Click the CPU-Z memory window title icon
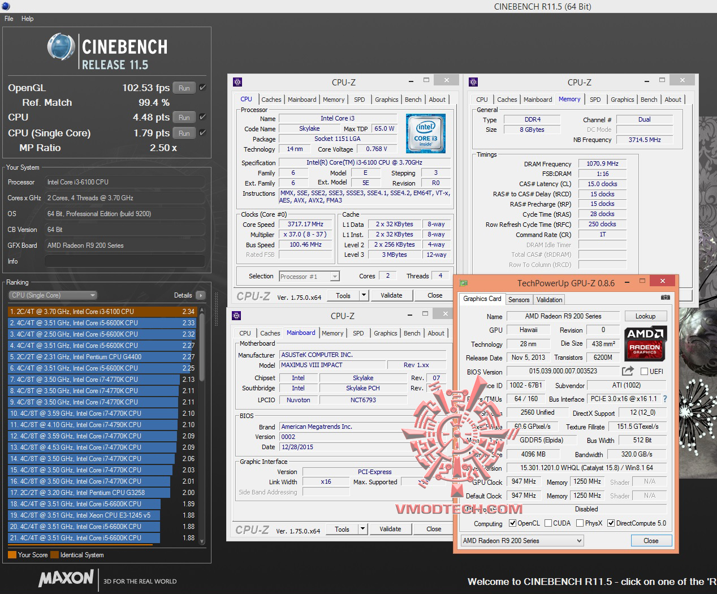 click(x=474, y=82)
